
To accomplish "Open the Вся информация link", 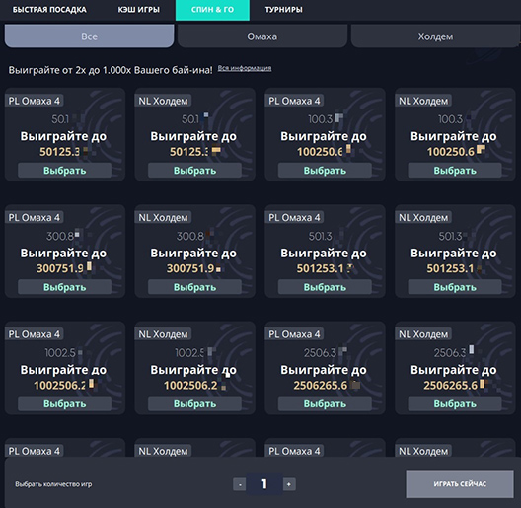I will click(245, 68).
